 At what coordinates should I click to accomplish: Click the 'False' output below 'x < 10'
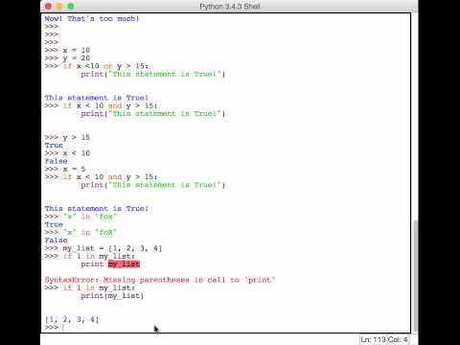57,161
